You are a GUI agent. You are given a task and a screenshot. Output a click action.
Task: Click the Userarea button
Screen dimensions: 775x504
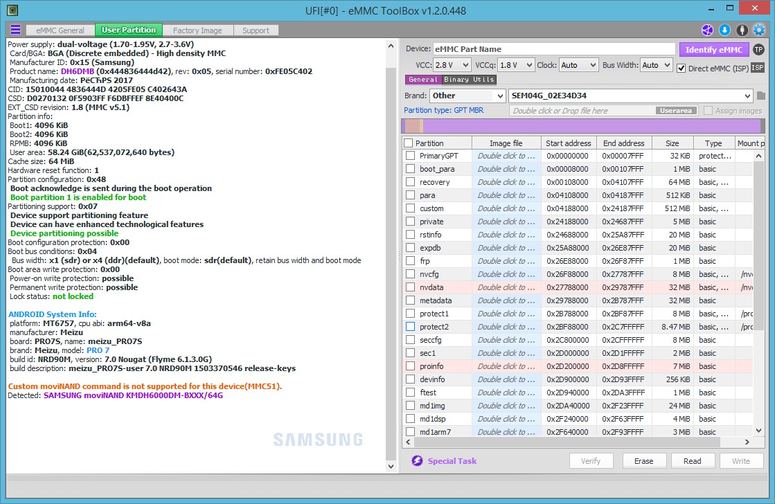coord(676,111)
